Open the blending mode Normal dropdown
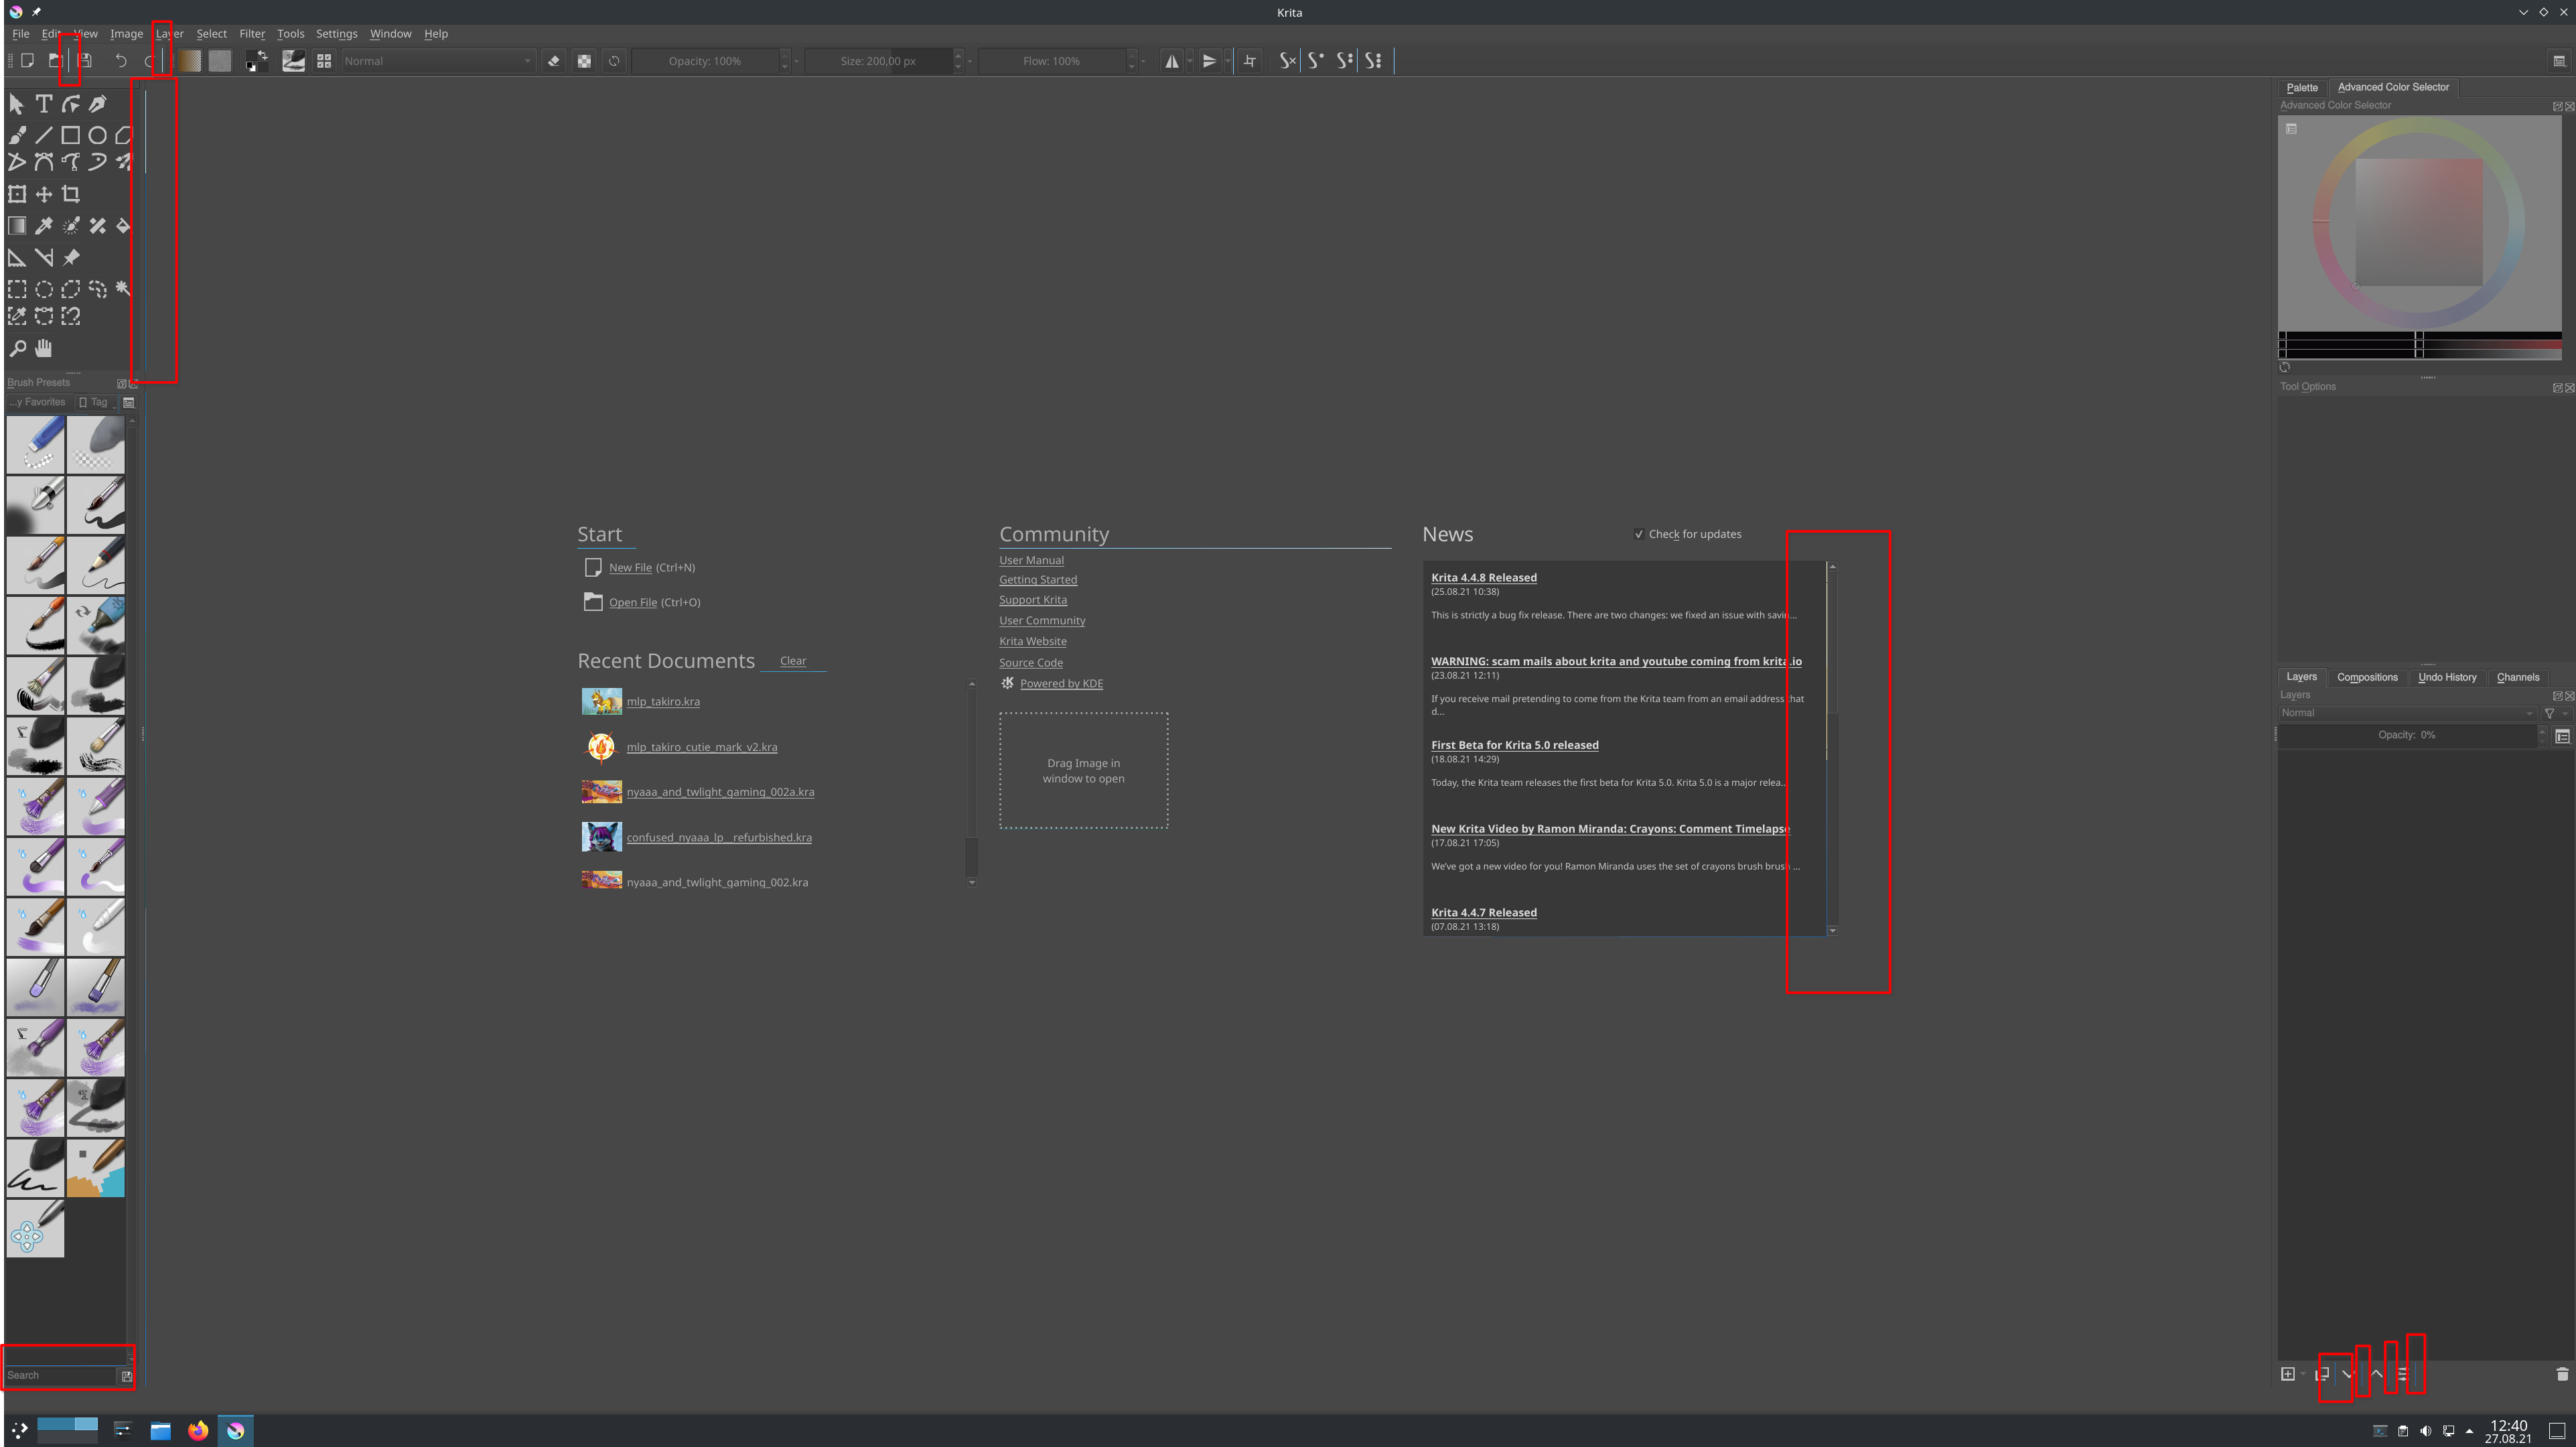This screenshot has height=1447, width=2576. pos(437,61)
